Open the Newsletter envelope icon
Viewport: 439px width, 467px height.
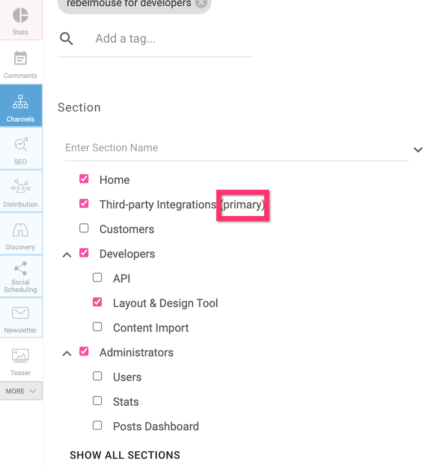20,313
